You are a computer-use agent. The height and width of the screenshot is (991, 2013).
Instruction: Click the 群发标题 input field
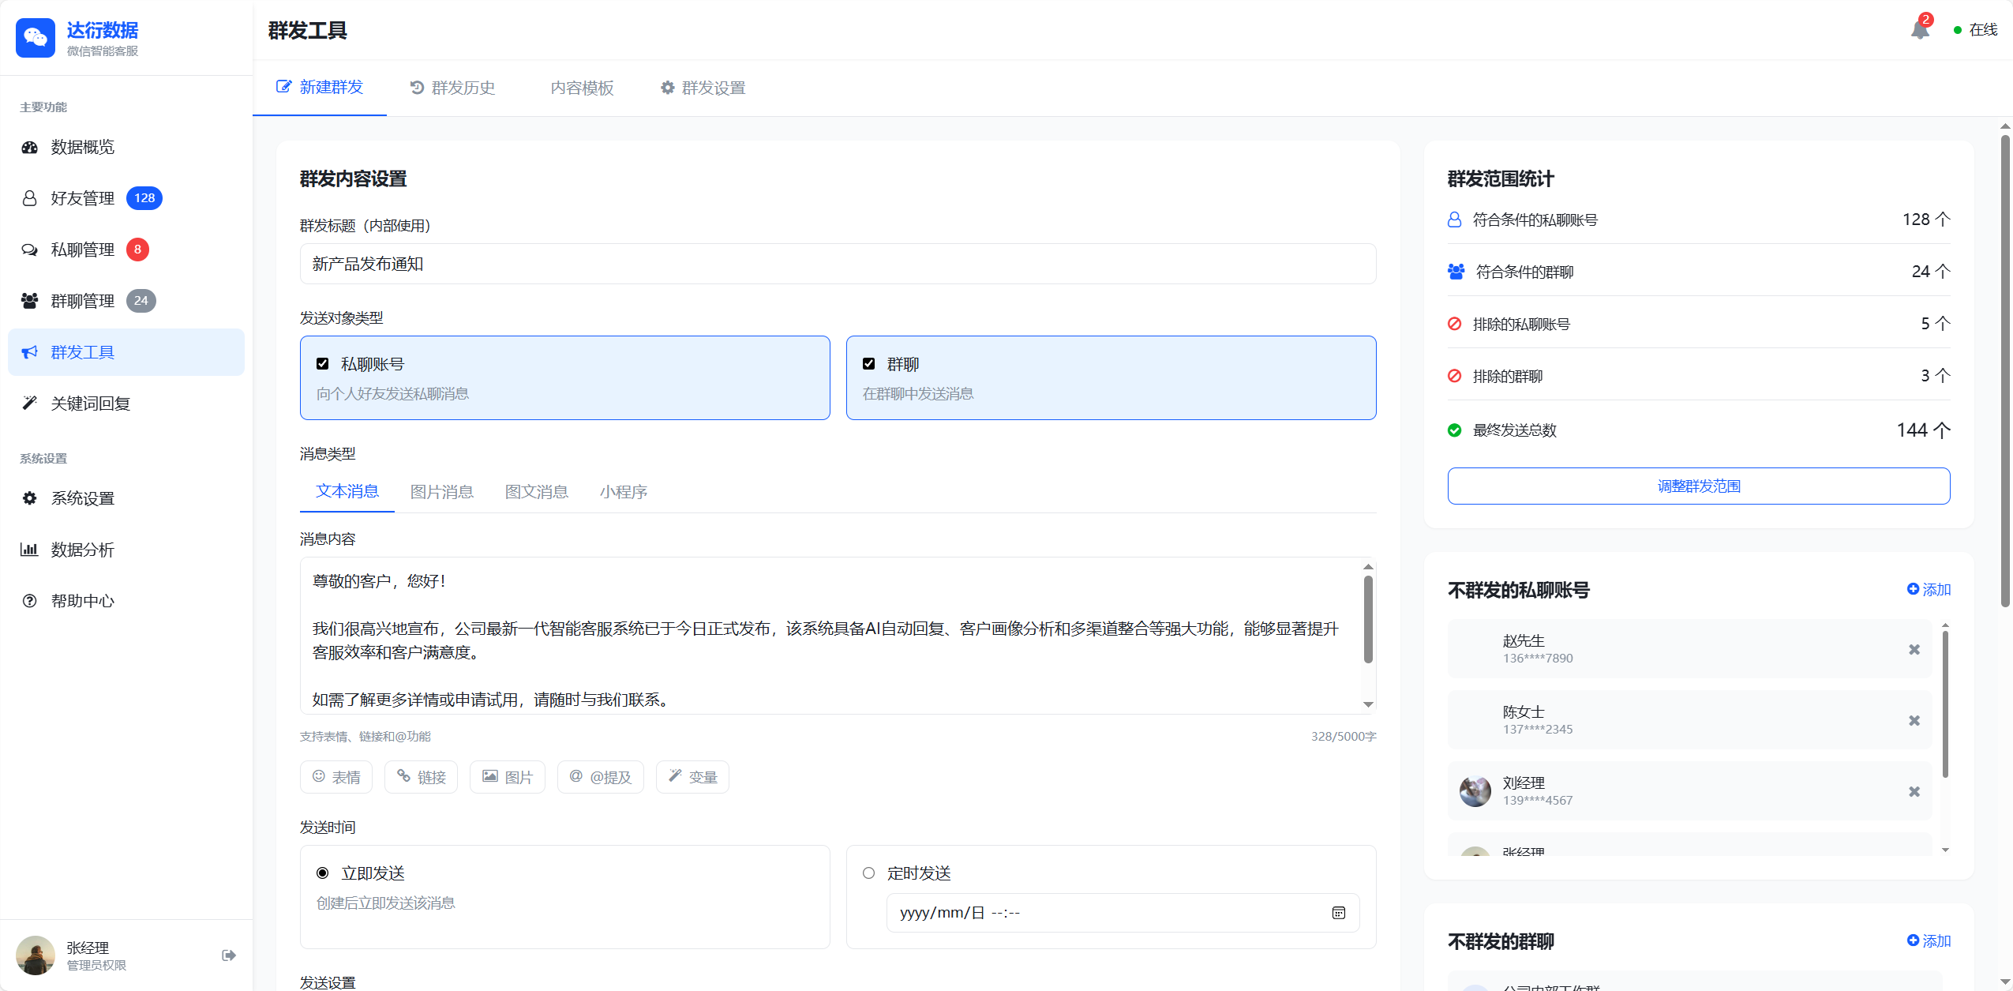coord(837,264)
